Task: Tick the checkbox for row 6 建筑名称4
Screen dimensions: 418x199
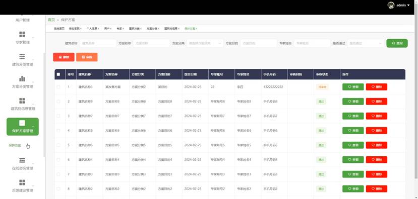Action: [58, 160]
